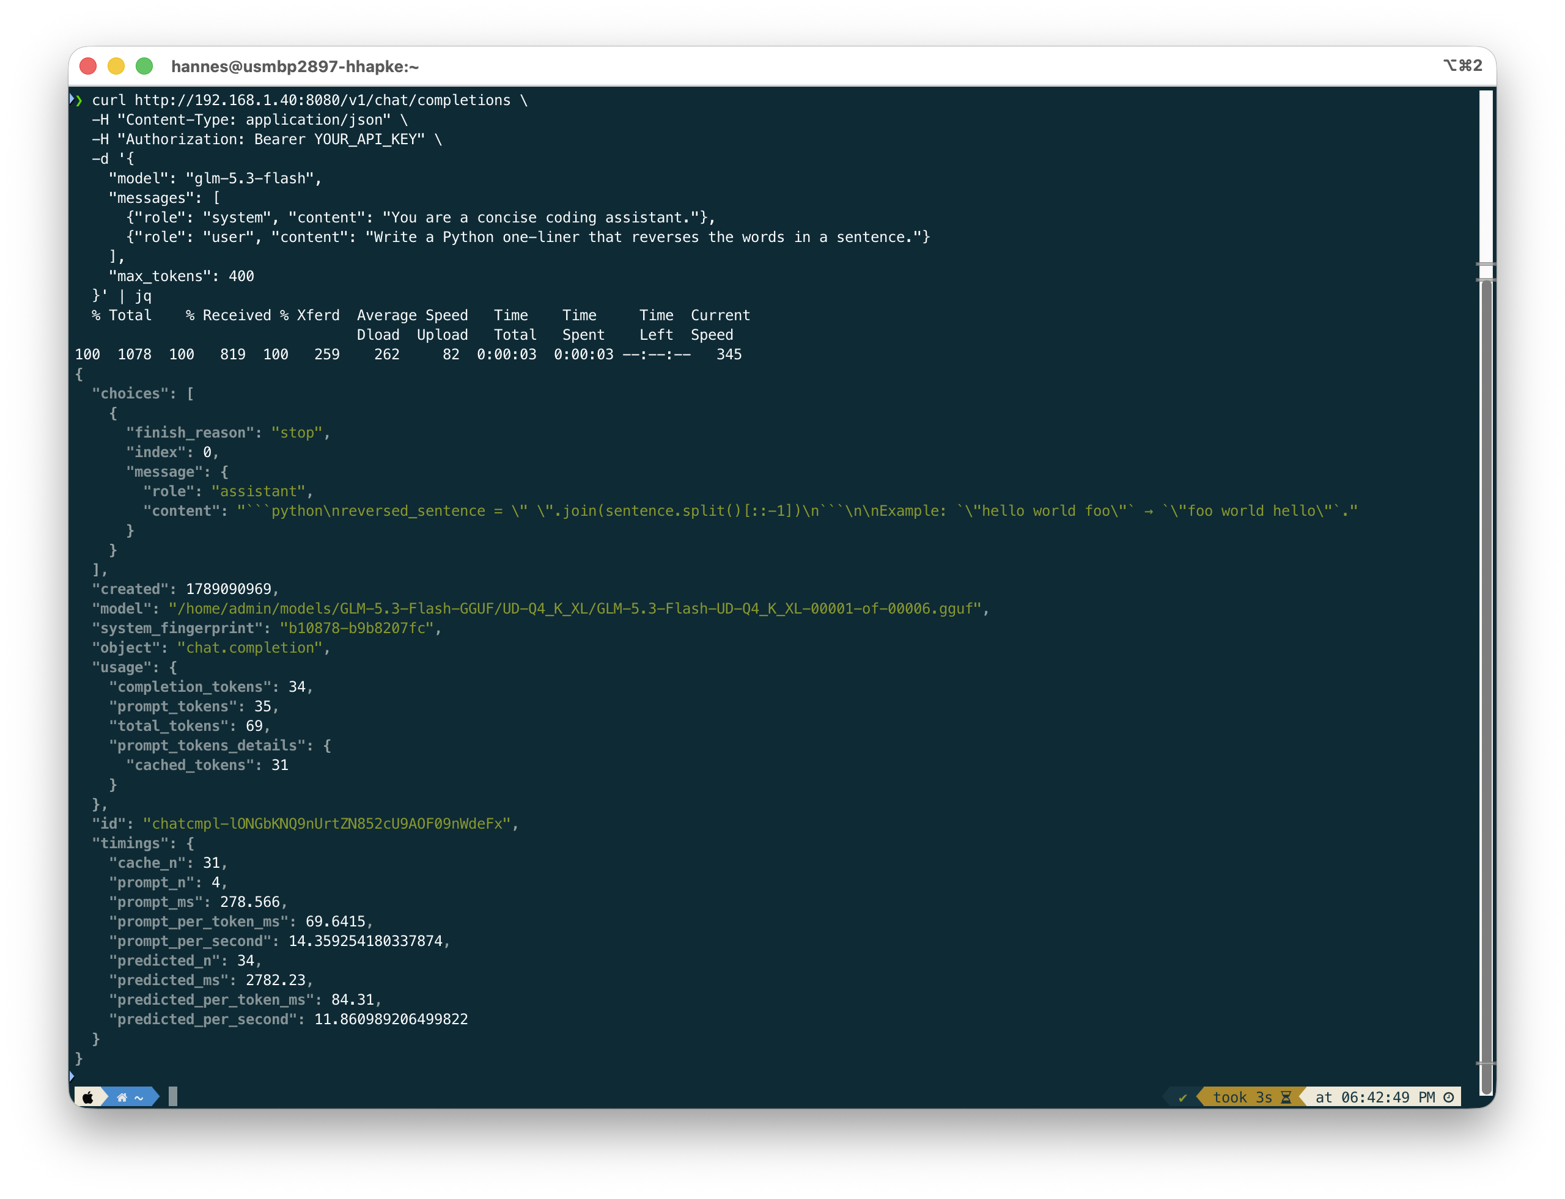Click the curl URL http://192.168.1.40:8080/v1/chat/completions
The image size is (1565, 1199).
(x=323, y=100)
